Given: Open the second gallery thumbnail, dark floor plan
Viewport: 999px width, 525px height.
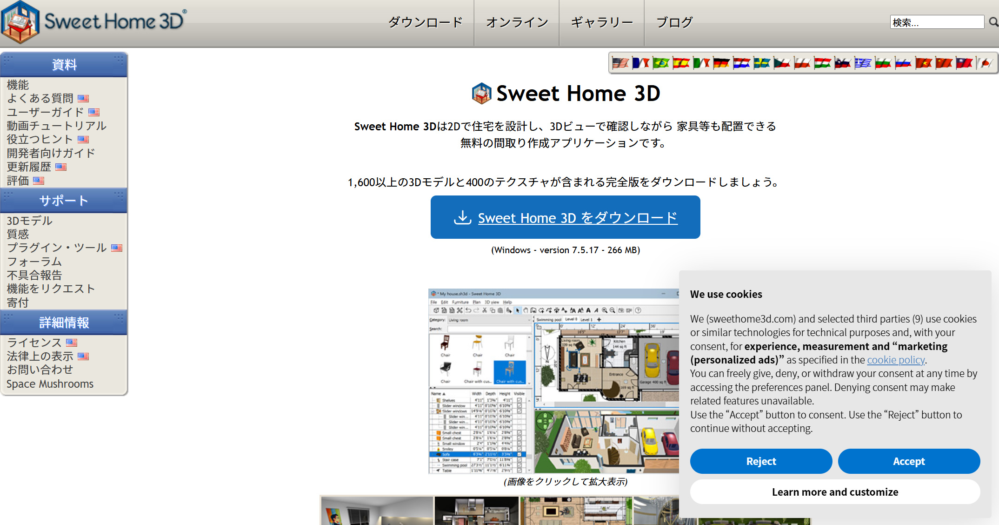Looking at the screenshot, I should pos(477,511).
